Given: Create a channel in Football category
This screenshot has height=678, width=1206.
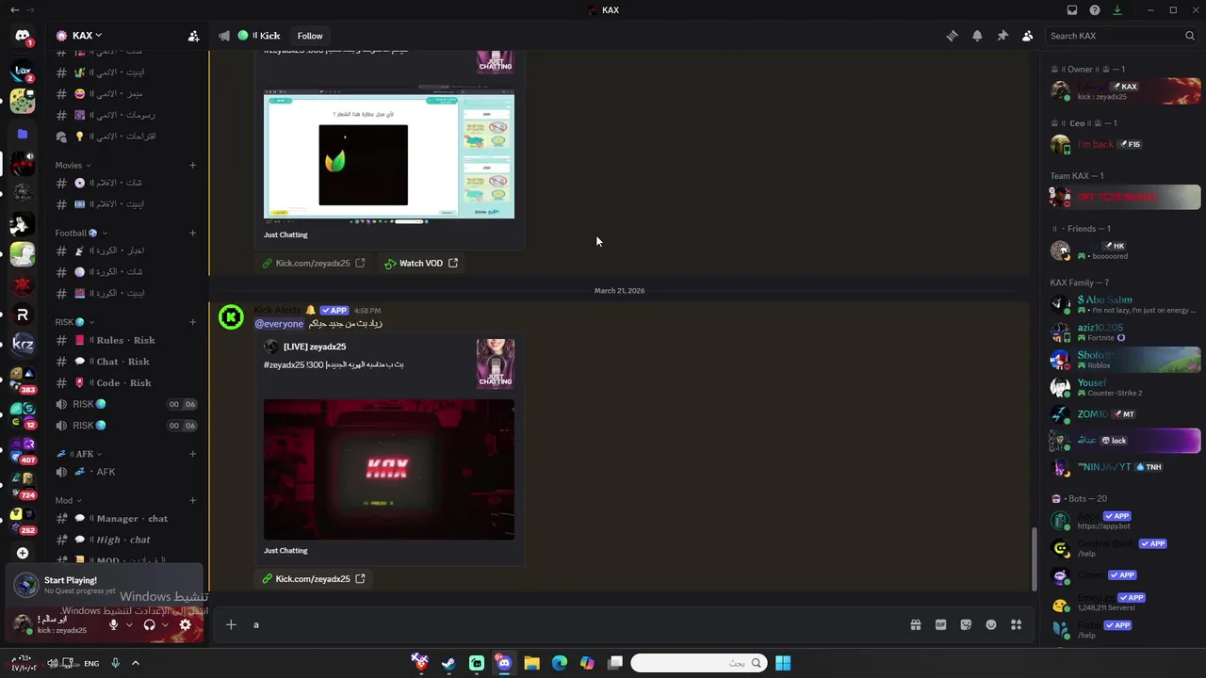Looking at the screenshot, I should point(192,233).
